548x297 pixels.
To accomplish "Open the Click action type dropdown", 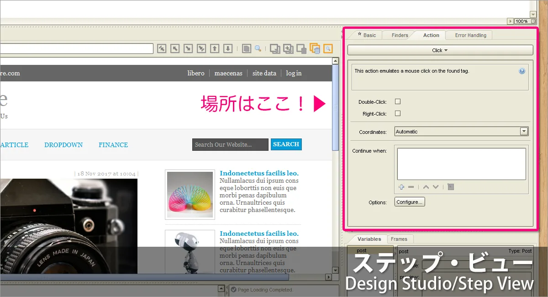I will 440,50.
